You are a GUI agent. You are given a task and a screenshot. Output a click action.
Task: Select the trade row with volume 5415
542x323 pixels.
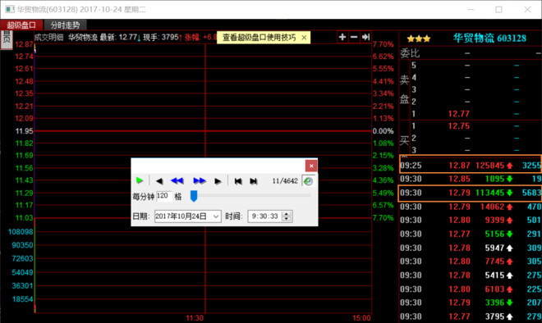coord(471,275)
